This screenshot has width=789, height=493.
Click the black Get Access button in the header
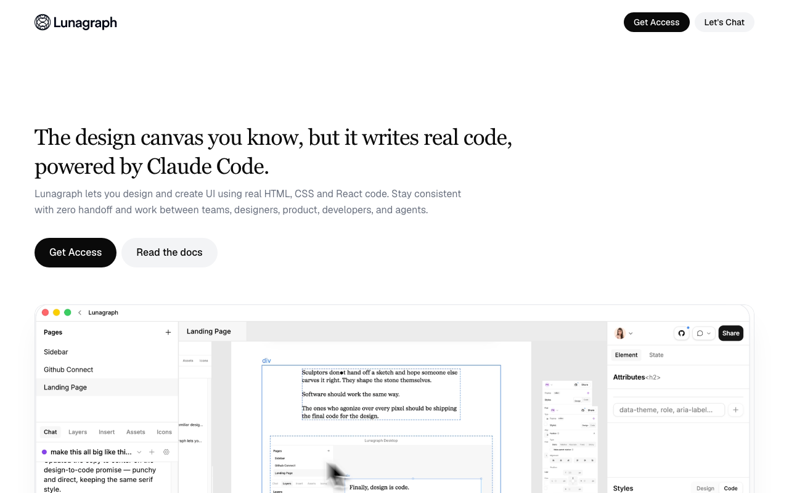point(656,22)
